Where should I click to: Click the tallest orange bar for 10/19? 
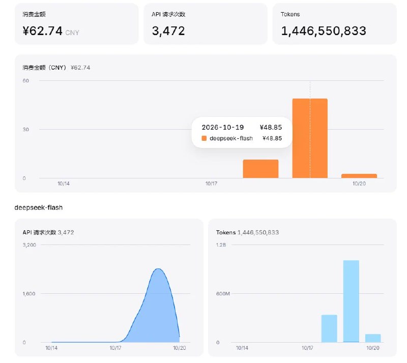pos(310,138)
